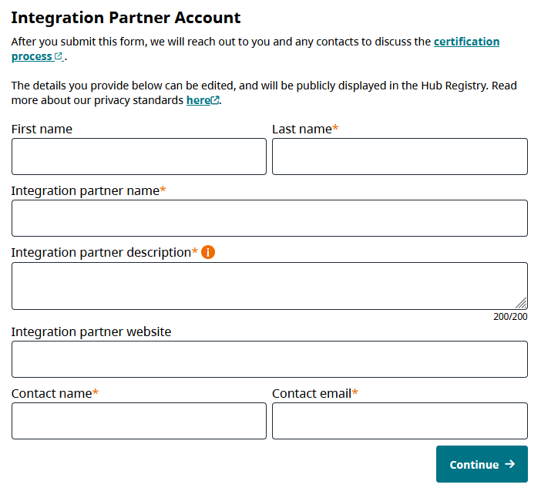Click the orange info icon beside description

coord(208,252)
